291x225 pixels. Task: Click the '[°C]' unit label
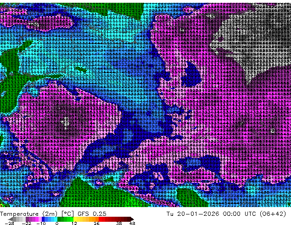click(68, 214)
